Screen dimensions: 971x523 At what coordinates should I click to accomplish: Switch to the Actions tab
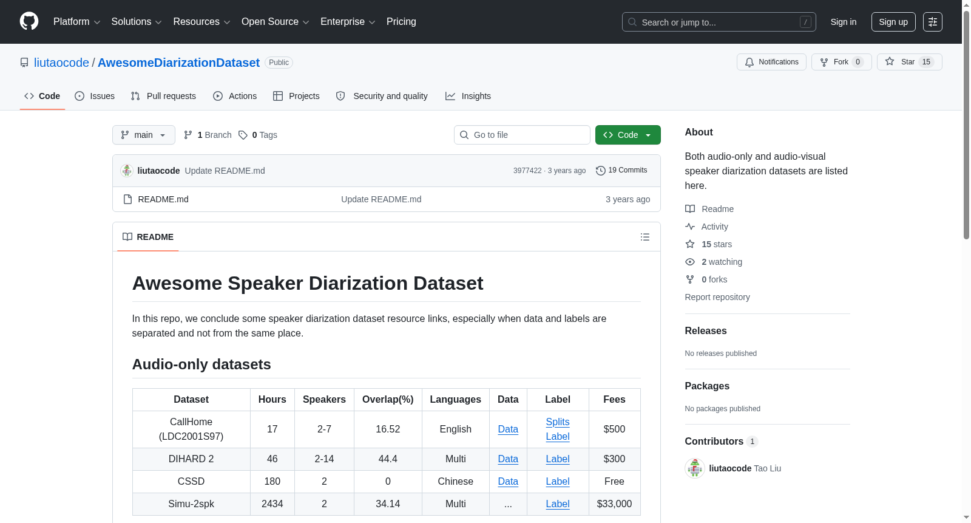(235, 96)
